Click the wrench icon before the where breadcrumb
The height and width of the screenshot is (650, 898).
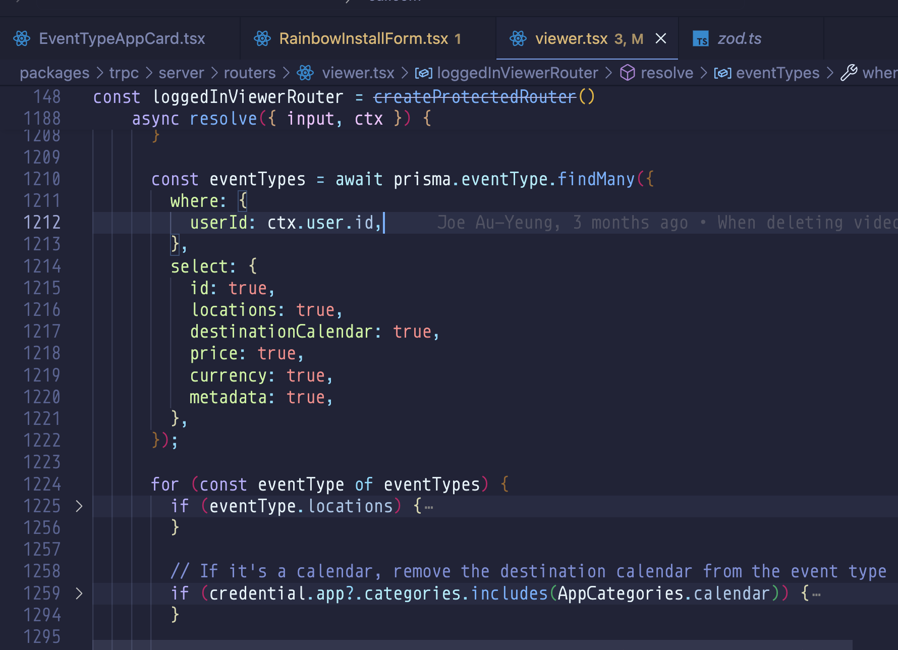click(850, 73)
